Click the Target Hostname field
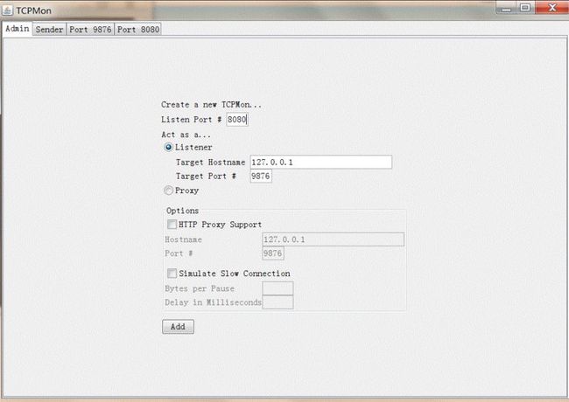The height and width of the screenshot is (402, 569). point(320,162)
